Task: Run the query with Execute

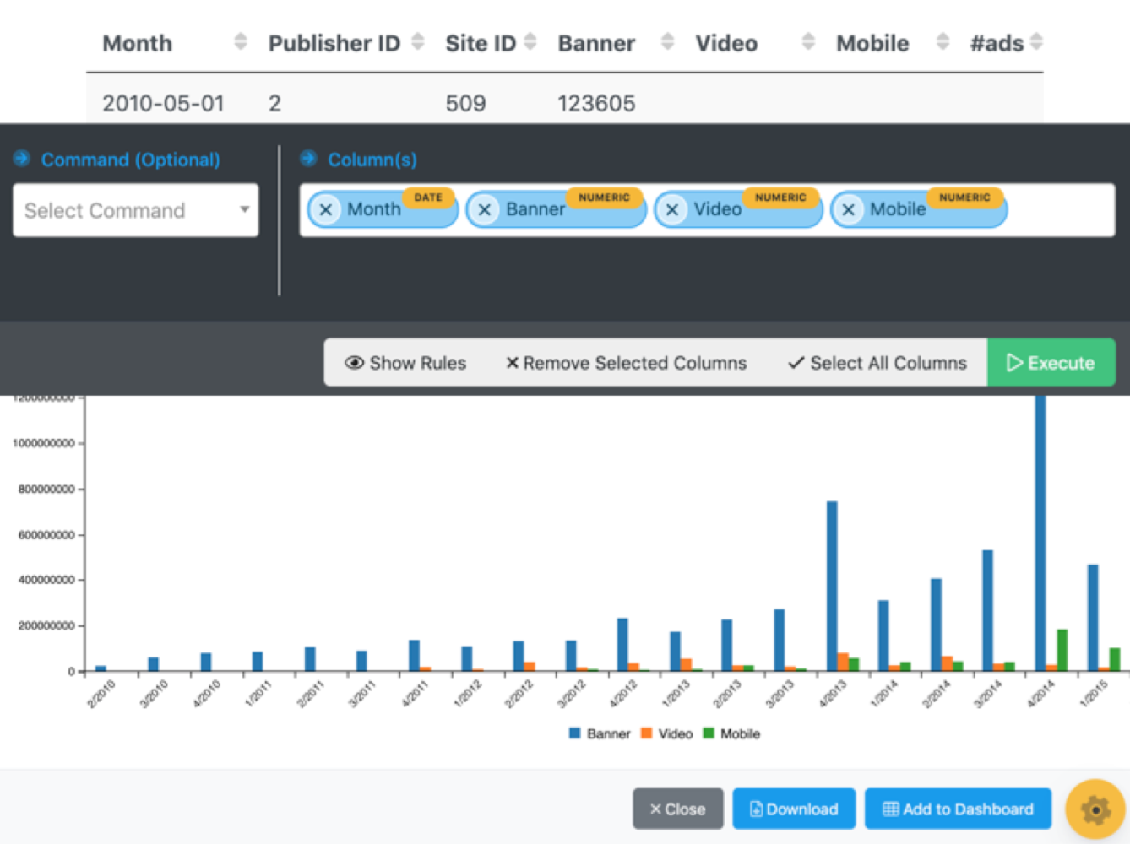Action: pyautogui.click(x=1051, y=363)
